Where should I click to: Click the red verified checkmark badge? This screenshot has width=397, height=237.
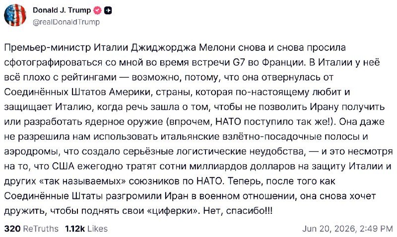(98, 10)
